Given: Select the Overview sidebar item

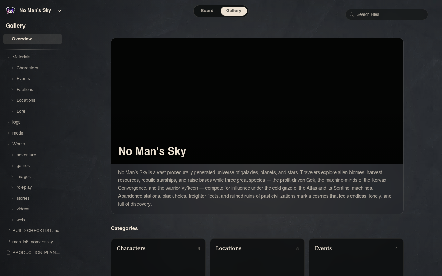Looking at the screenshot, I should click(33, 39).
